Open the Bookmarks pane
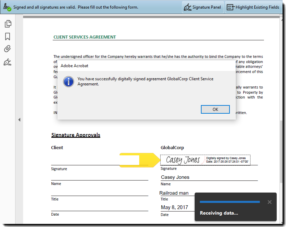Viewport: 286px width, 227px height. point(8,37)
